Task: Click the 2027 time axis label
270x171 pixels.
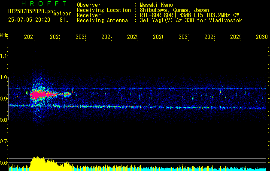Action: [184, 37]
